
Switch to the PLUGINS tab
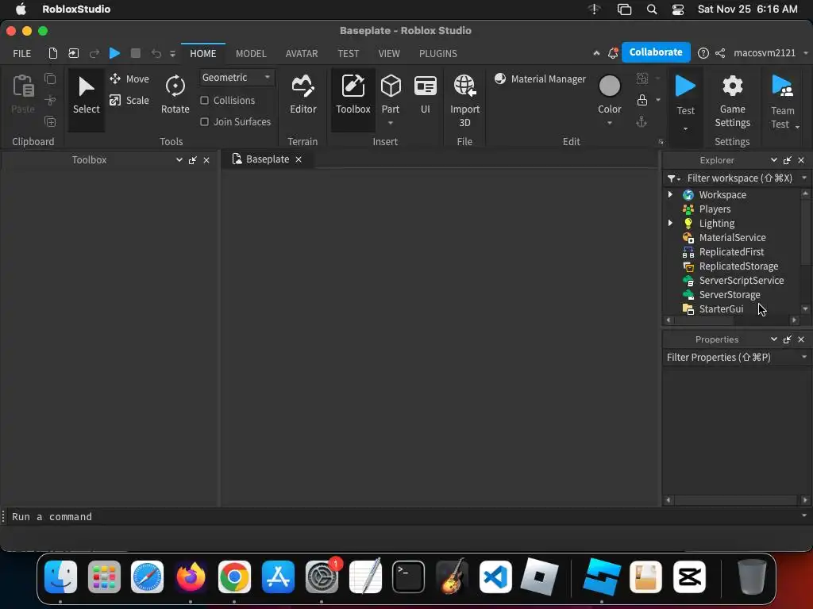pos(438,53)
